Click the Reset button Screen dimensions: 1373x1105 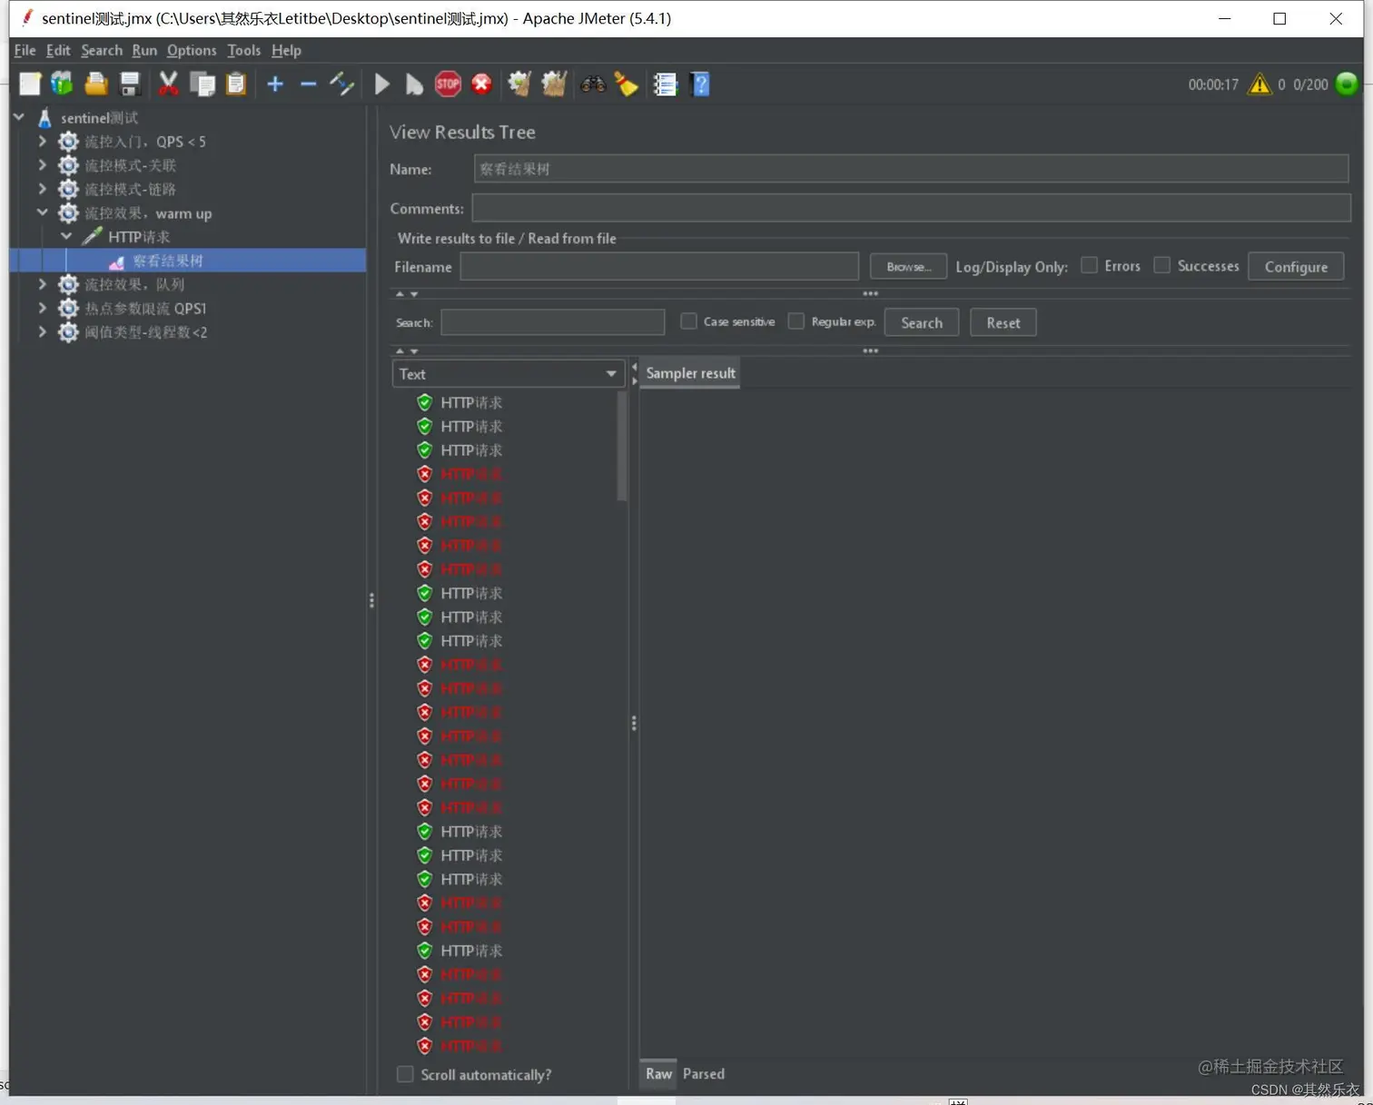click(x=1003, y=322)
